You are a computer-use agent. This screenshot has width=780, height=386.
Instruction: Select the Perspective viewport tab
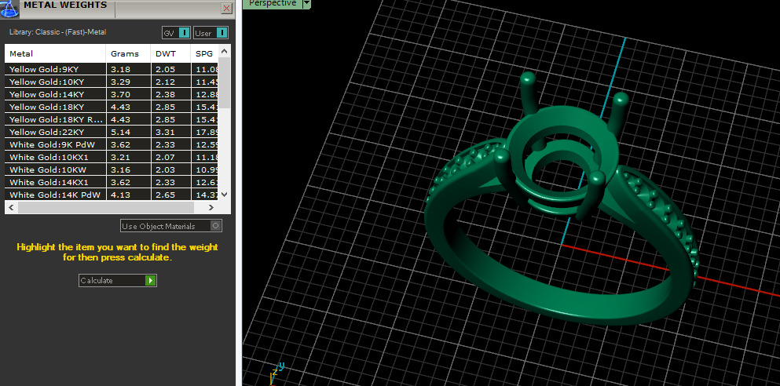273,3
